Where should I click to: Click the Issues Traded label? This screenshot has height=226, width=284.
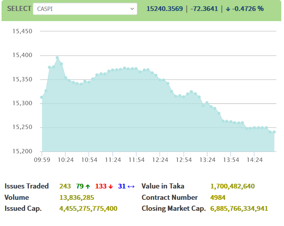tap(27, 186)
